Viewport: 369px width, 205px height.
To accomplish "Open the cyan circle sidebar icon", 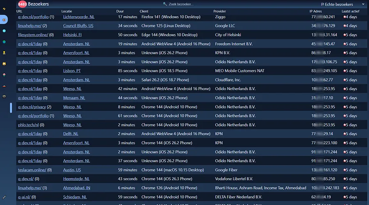I will point(4,31).
